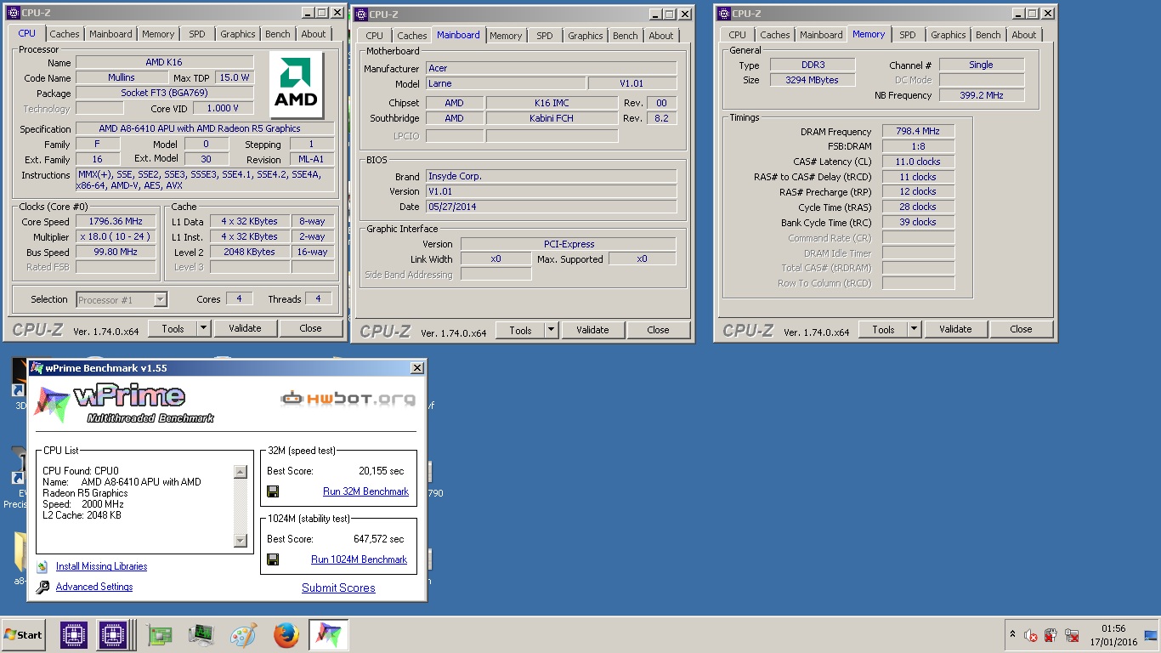The height and width of the screenshot is (653, 1161).
Task: Click the wPrime title bar icon
Action: 37,368
